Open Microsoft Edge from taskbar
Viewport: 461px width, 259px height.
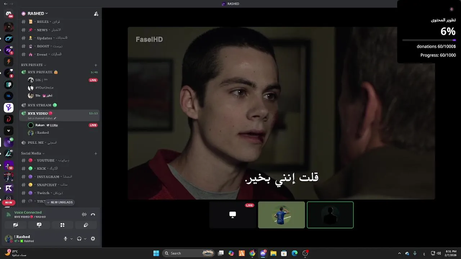click(x=295, y=253)
